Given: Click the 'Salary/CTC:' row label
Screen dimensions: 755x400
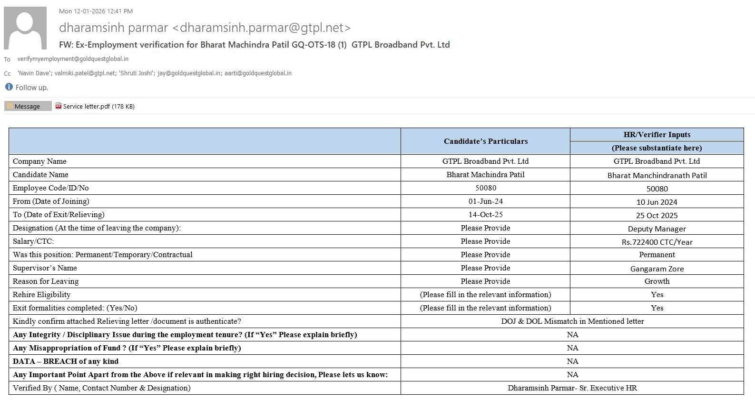Looking at the screenshot, I should (x=33, y=241).
